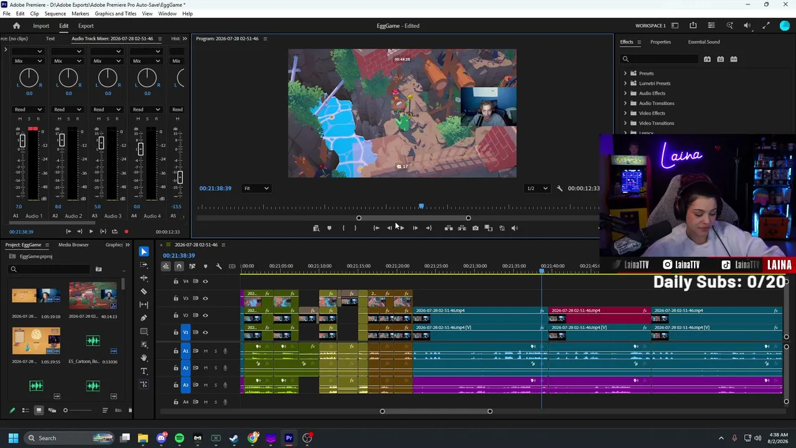Image resolution: width=796 pixels, height=448 pixels.
Task: Toggle Snap in timeline
Action: click(178, 266)
